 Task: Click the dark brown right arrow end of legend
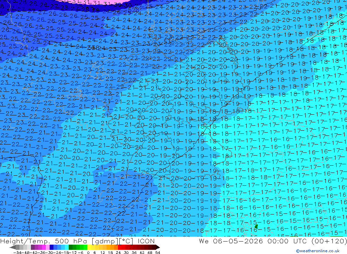158,247
